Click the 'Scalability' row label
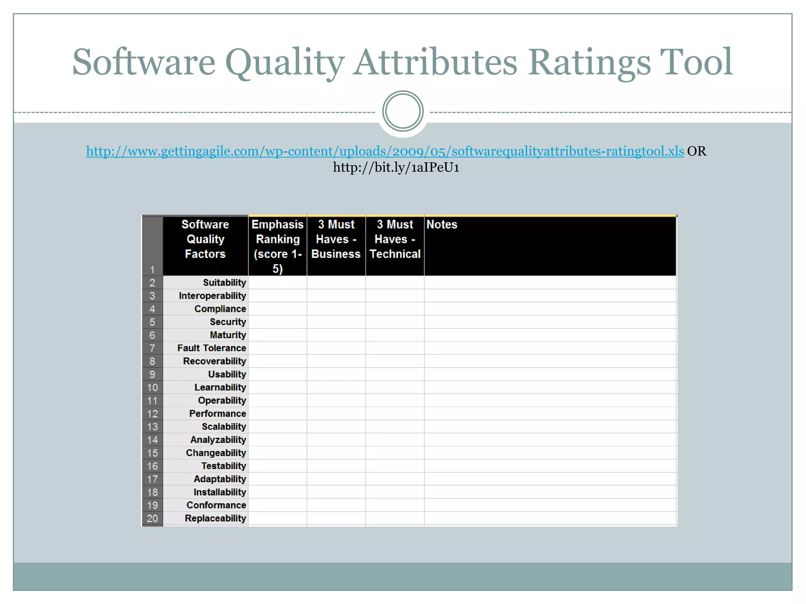Screen dimensions: 806x604 pyautogui.click(x=224, y=427)
